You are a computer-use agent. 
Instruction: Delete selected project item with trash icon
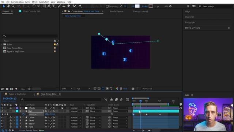tap(29, 89)
